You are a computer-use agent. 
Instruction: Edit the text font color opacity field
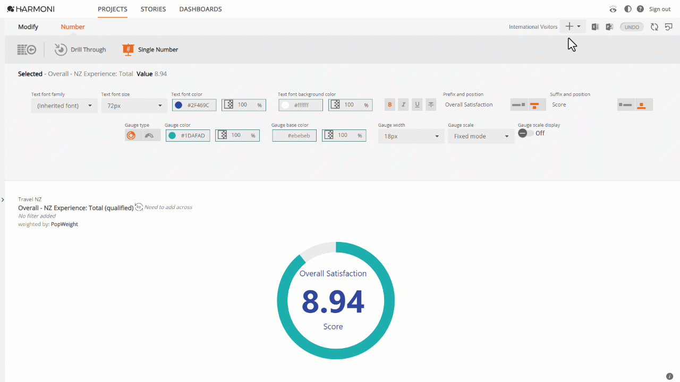tap(244, 105)
